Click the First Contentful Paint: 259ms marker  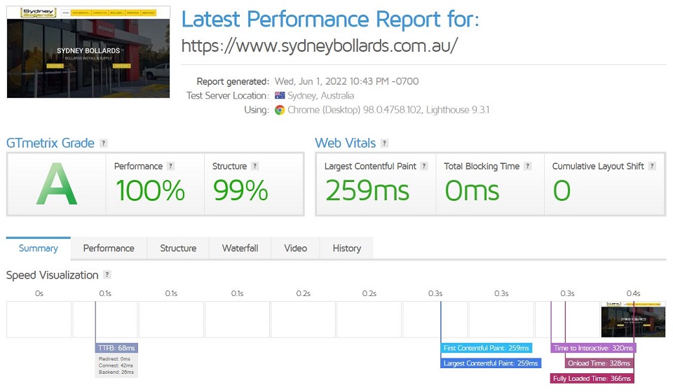(x=487, y=348)
